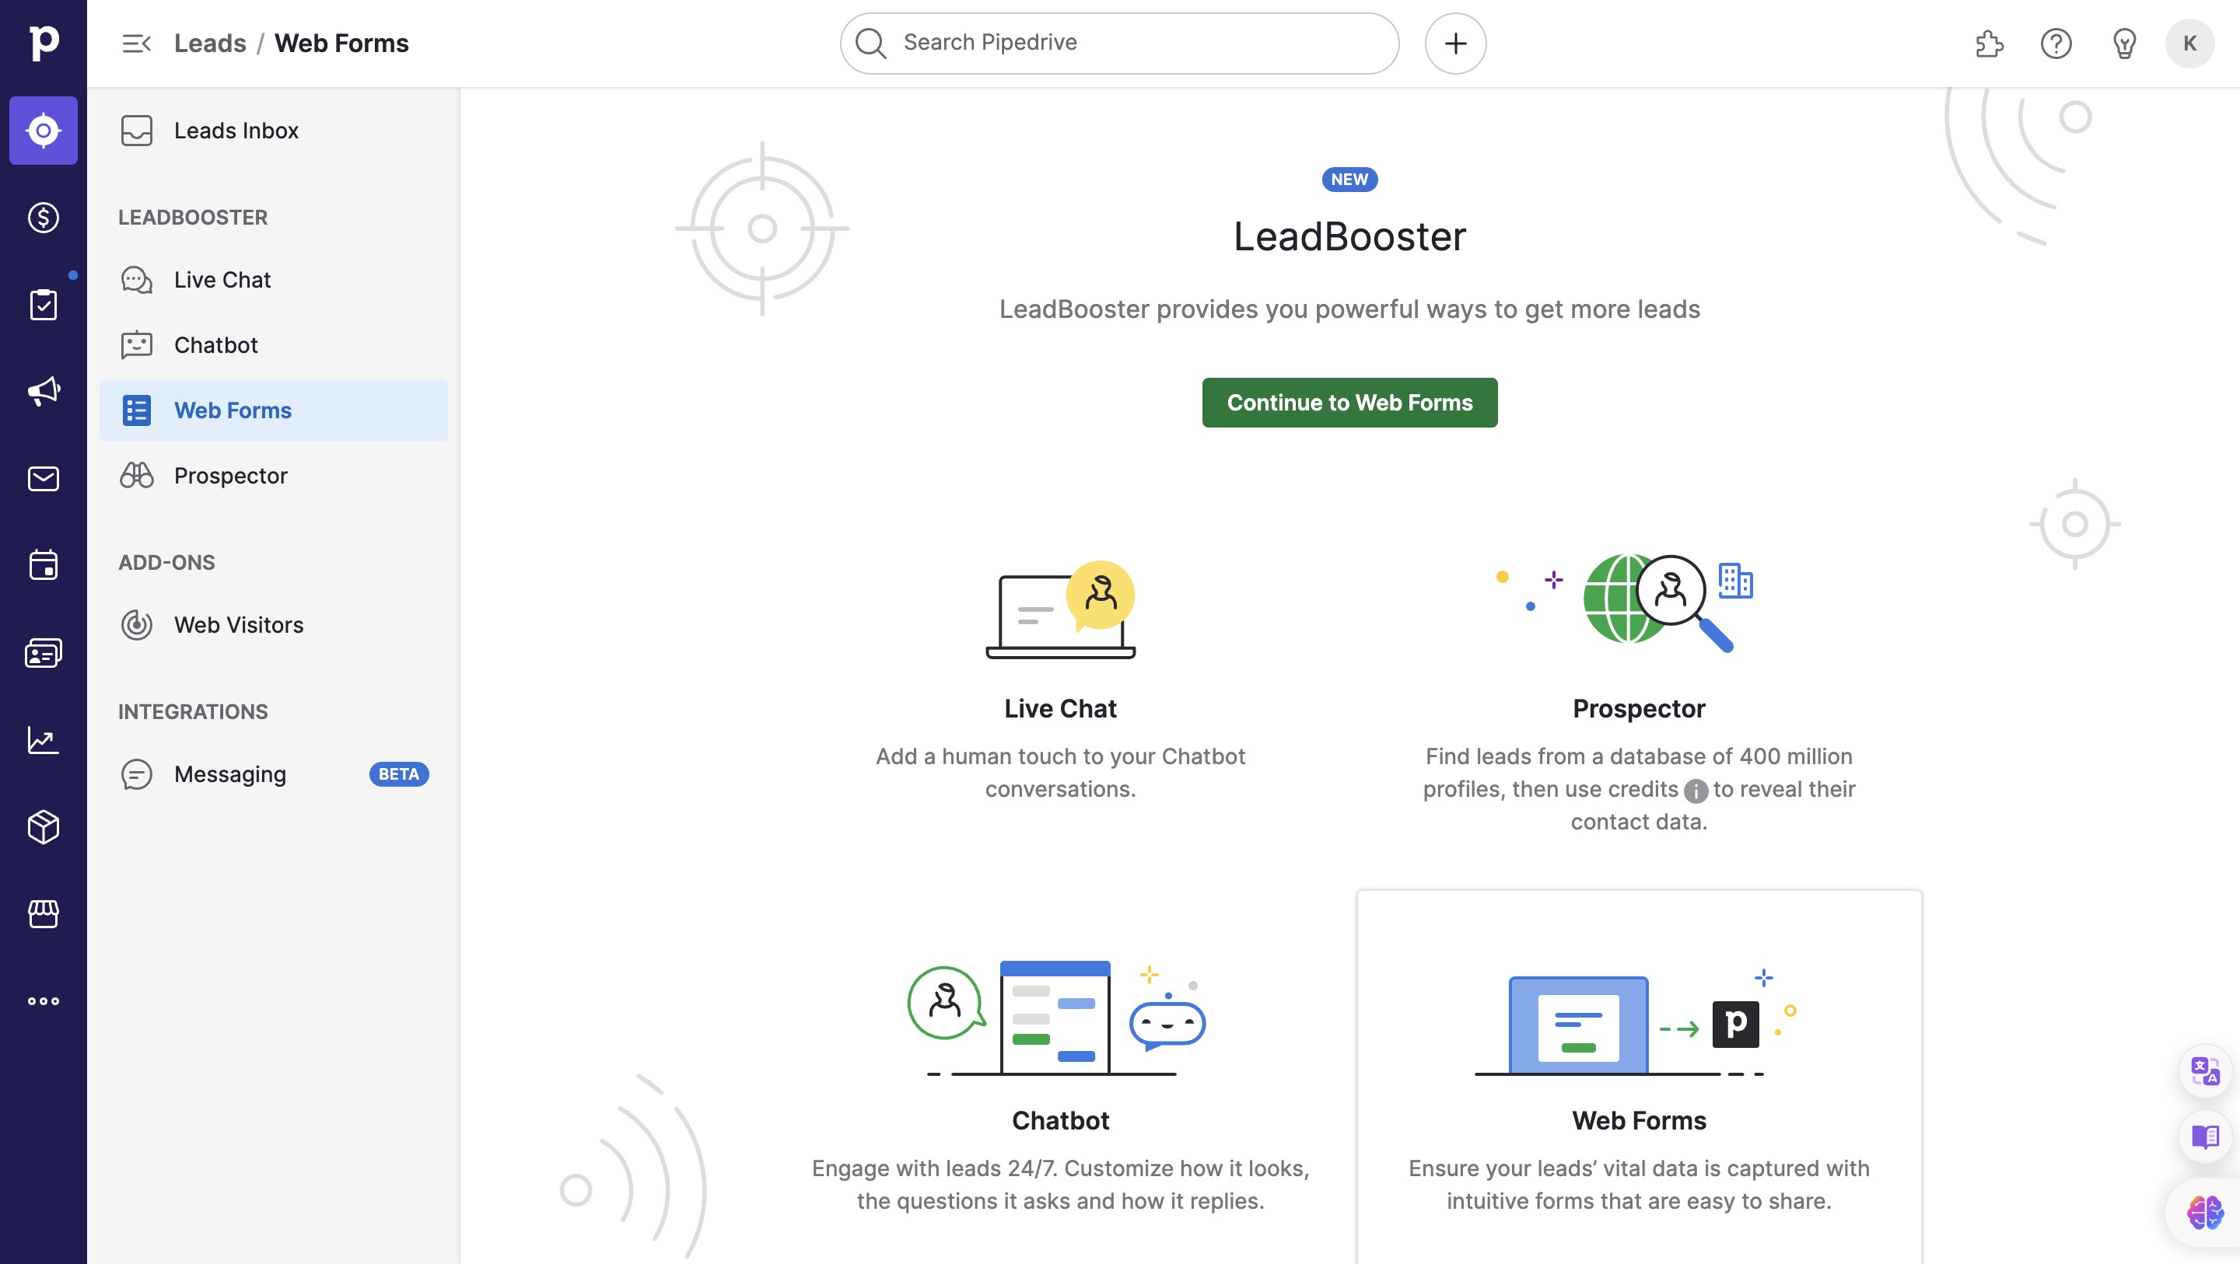Click the puzzle-piece apps icon

click(x=1989, y=44)
